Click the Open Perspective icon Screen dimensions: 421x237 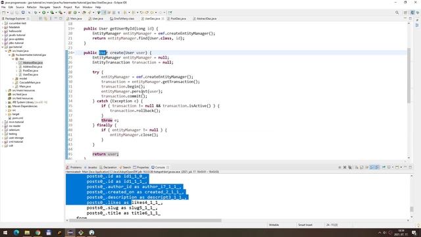point(406,13)
